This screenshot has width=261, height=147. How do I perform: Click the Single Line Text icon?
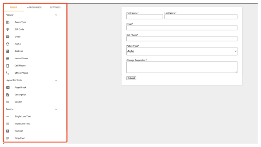click(8, 117)
